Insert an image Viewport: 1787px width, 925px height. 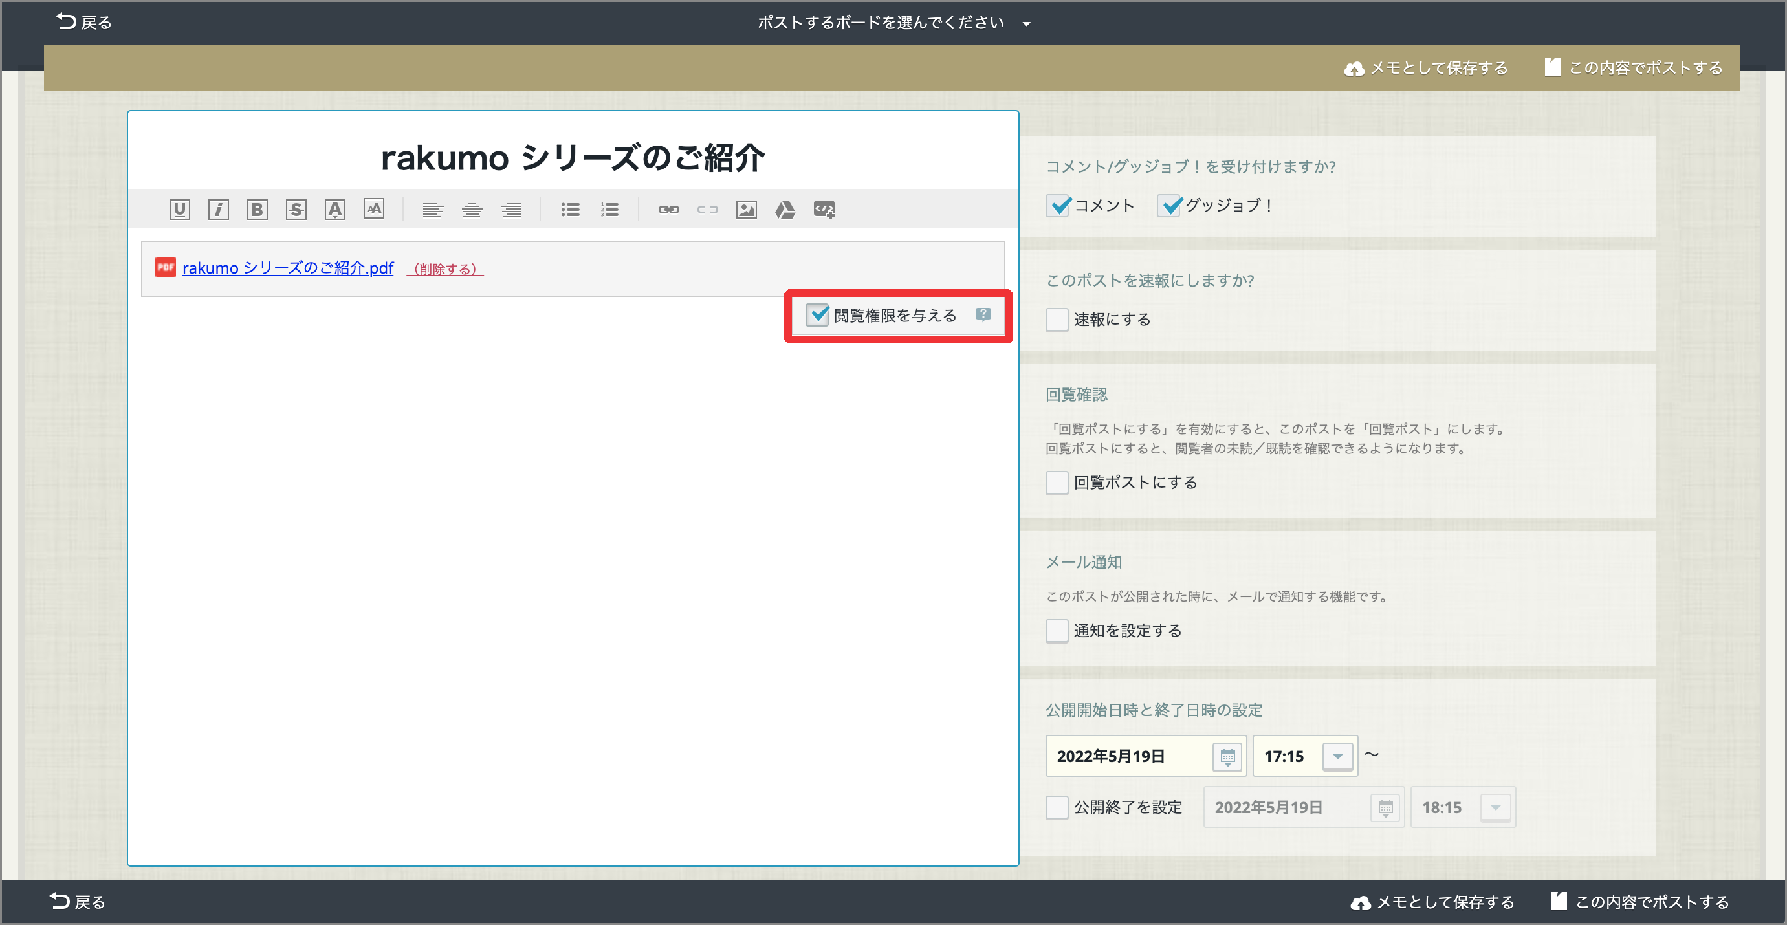[747, 210]
